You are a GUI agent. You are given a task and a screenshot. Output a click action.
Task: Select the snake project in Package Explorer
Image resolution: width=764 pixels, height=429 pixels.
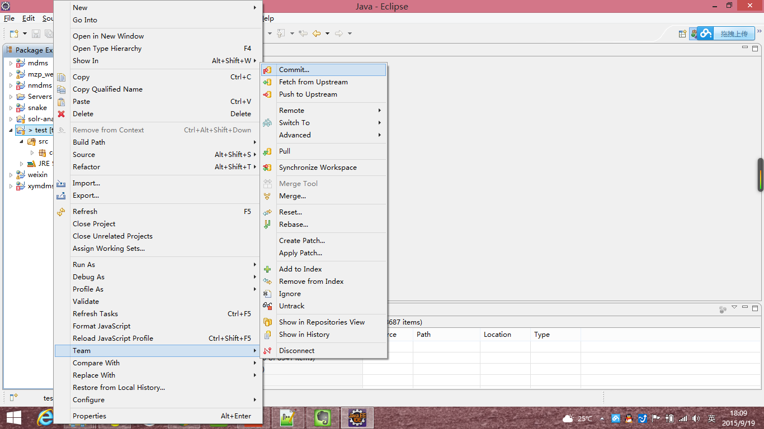(37, 108)
